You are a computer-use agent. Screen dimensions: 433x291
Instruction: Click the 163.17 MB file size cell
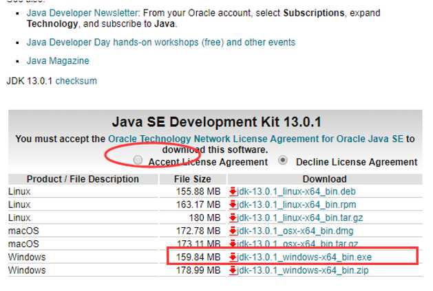coord(198,205)
